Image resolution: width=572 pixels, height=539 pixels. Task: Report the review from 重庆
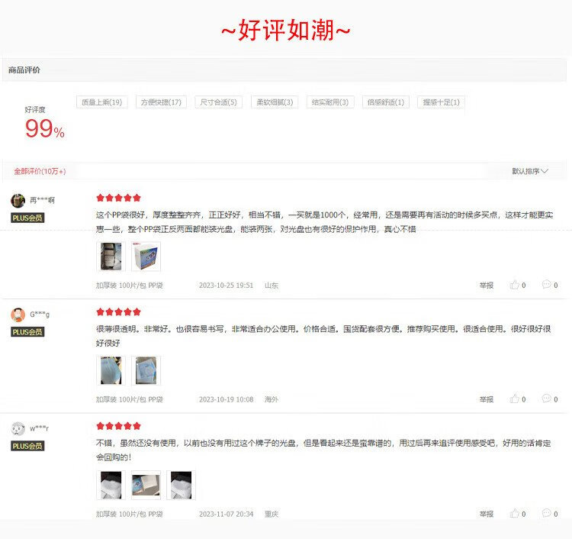[487, 514]
